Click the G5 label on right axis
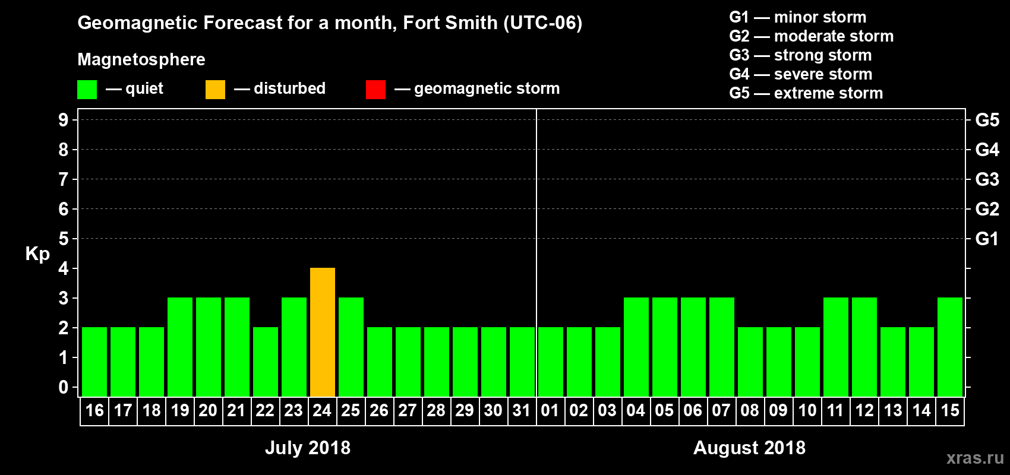Image resolution: width=1010 pixels, height=475 pixels. tap(987, 120)
